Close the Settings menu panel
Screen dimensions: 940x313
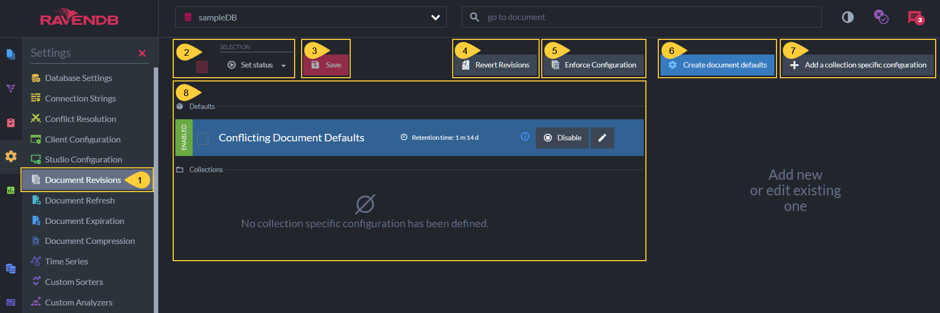click(x=142, y=53)
